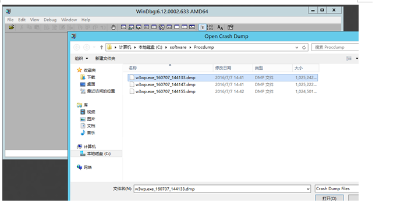The image size is (411, 214).
Task: Open the 文件名 combo box dropdown arrow
Action: (308, 189)
